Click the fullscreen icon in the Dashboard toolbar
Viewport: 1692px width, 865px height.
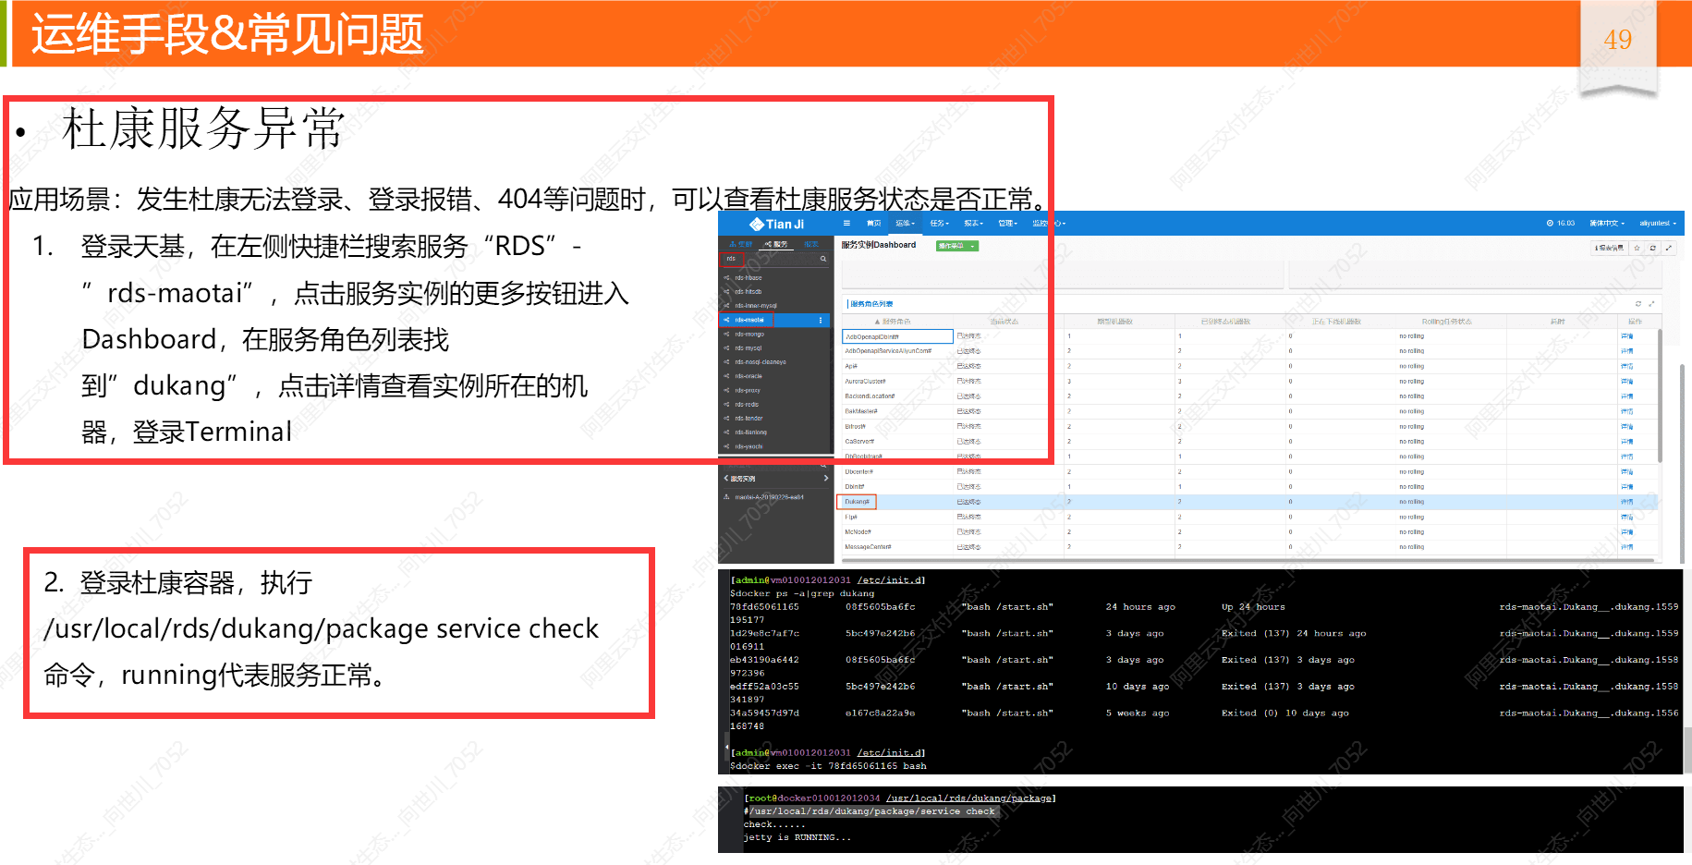(x=1668, y=248)
